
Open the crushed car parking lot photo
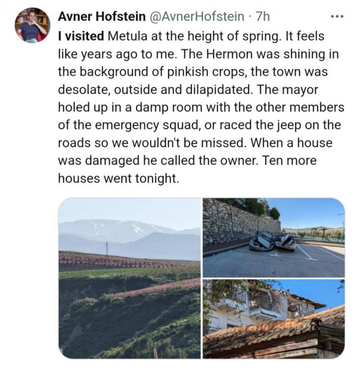click(274, 237)
